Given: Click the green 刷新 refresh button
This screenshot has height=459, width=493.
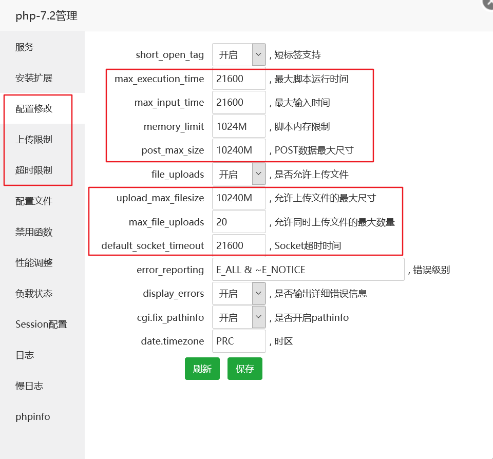Looking at the screenshot, I should [x=202, y=369].
